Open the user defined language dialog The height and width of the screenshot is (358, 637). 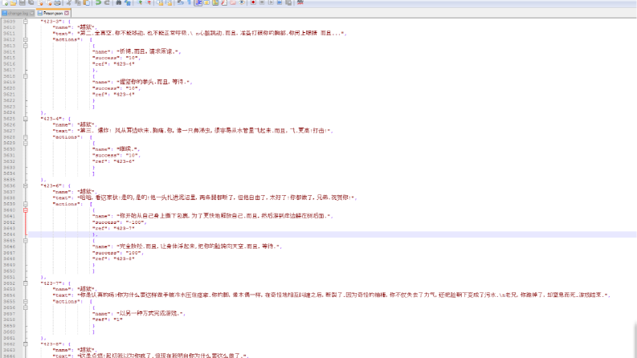(x=206, y=2)
